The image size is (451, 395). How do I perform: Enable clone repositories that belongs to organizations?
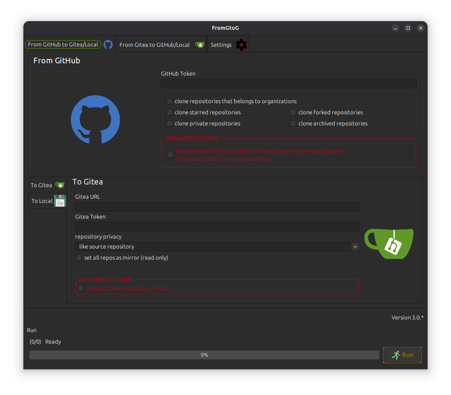(x=169, y=101)
